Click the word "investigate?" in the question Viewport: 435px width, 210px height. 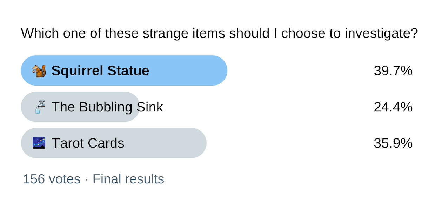coord(381,34)
